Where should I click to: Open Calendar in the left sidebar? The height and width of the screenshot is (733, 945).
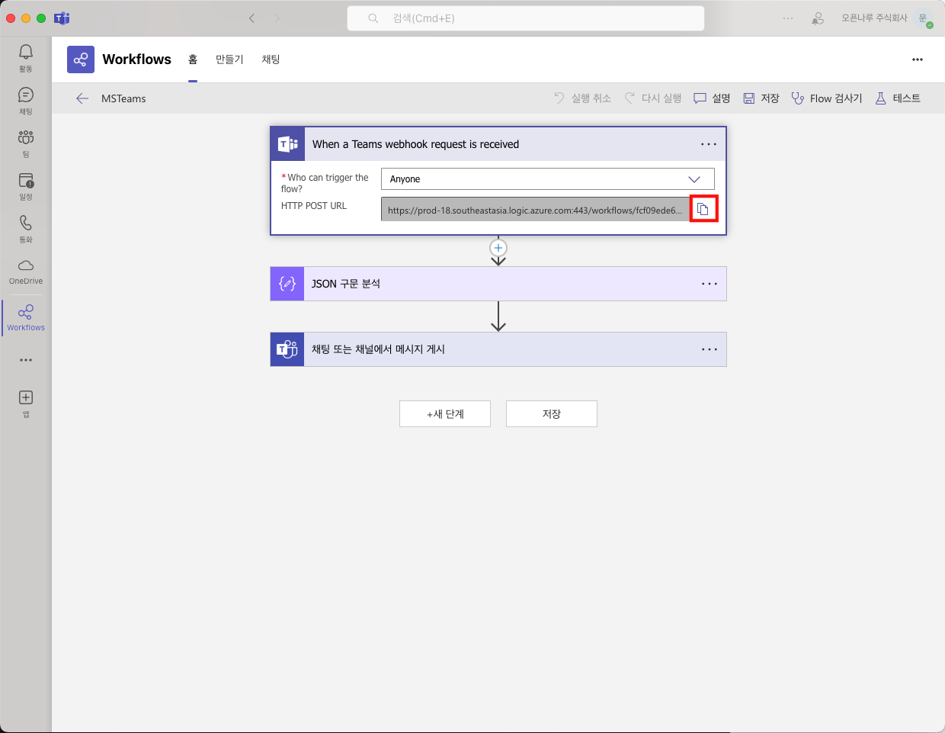[x=26, y=185]
